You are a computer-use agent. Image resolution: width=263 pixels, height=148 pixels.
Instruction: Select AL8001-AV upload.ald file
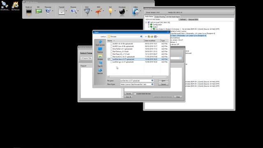click(x=122, y=44)
